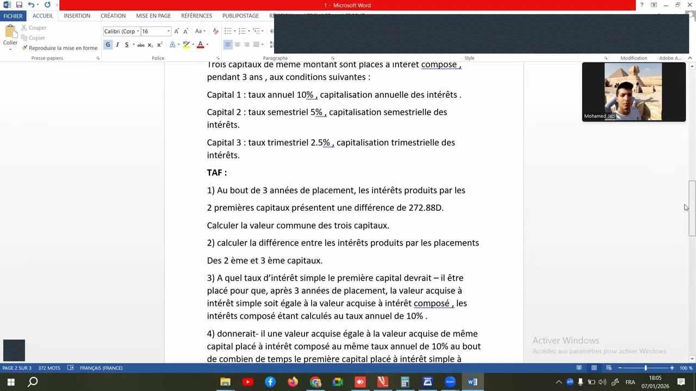The width and height of the screenshot is (696, 391).
Task: Expand the underline style dropdown arrow
Action: (133, 45)
